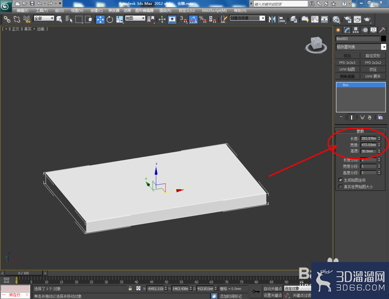Open the 渲染(R) menu
The image size is (389, 299).
tap(165, 11)
